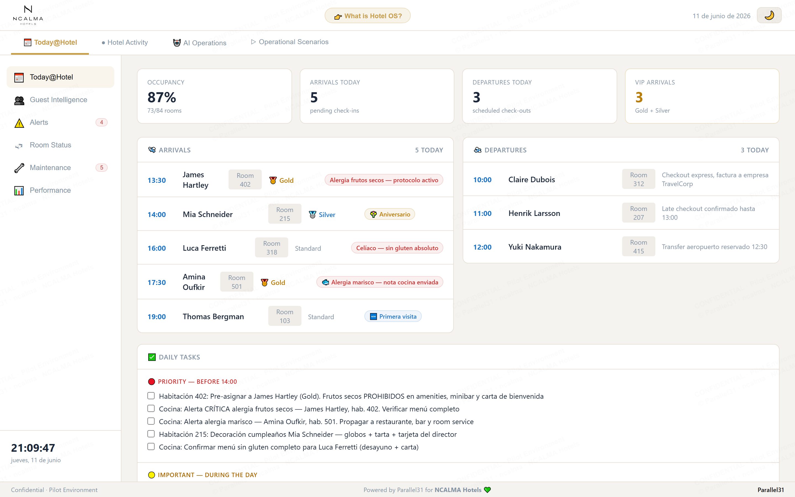Click the Room 402 badge
The height and width of the screenshot is (497, 795).
(245, 179)
